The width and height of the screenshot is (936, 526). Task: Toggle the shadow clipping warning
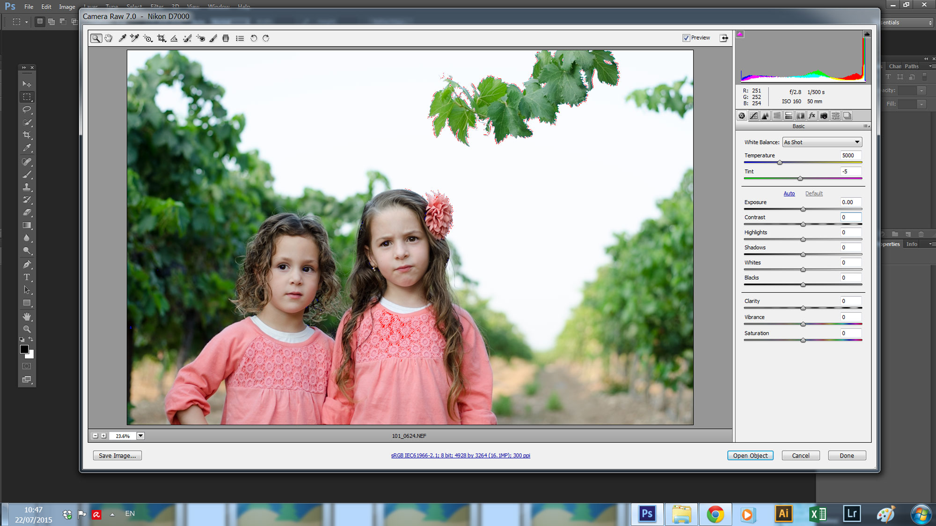coord(740,34)
